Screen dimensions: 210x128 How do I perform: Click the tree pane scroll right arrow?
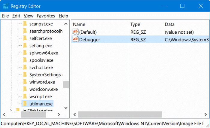[59, 114]
